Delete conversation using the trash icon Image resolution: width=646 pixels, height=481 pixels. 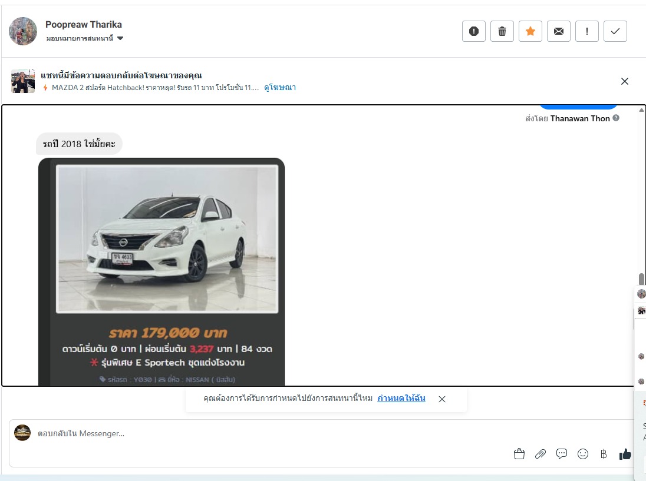pyautogui.click(x=502, y=31)
